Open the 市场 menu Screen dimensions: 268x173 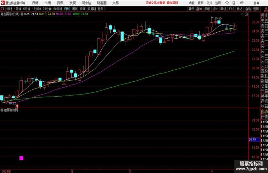tap(48, 3)
